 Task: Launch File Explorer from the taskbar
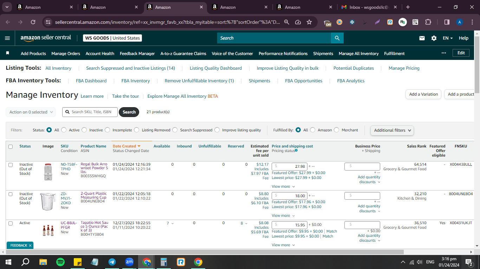coord(43,262)
